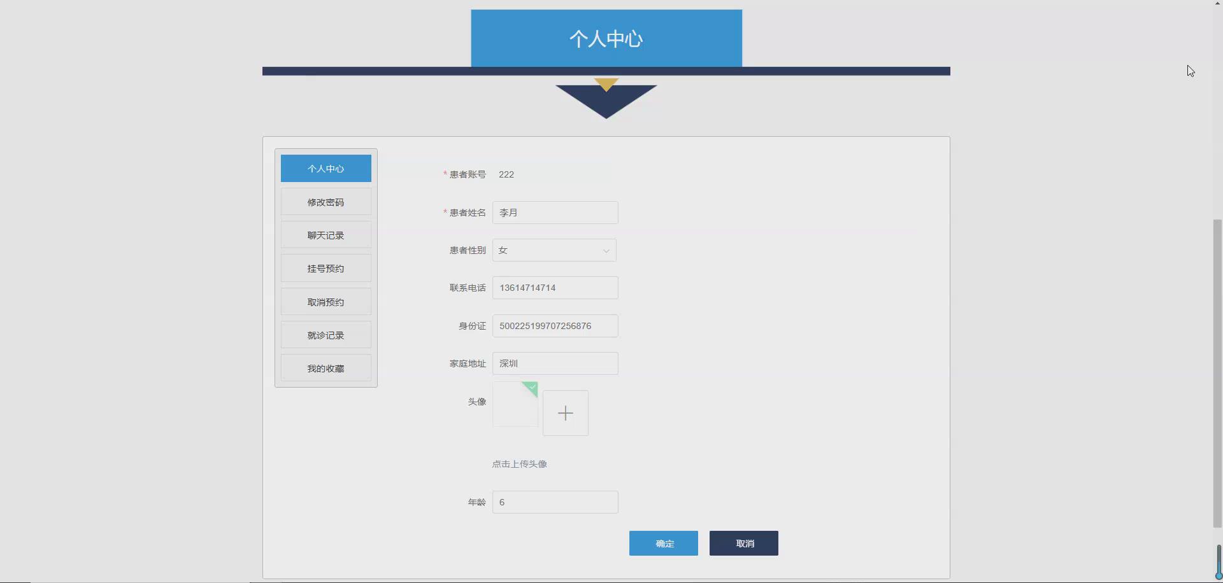Click the plus icon to upload avatar
Screen dimensions: 1223x583
(565, 412)
